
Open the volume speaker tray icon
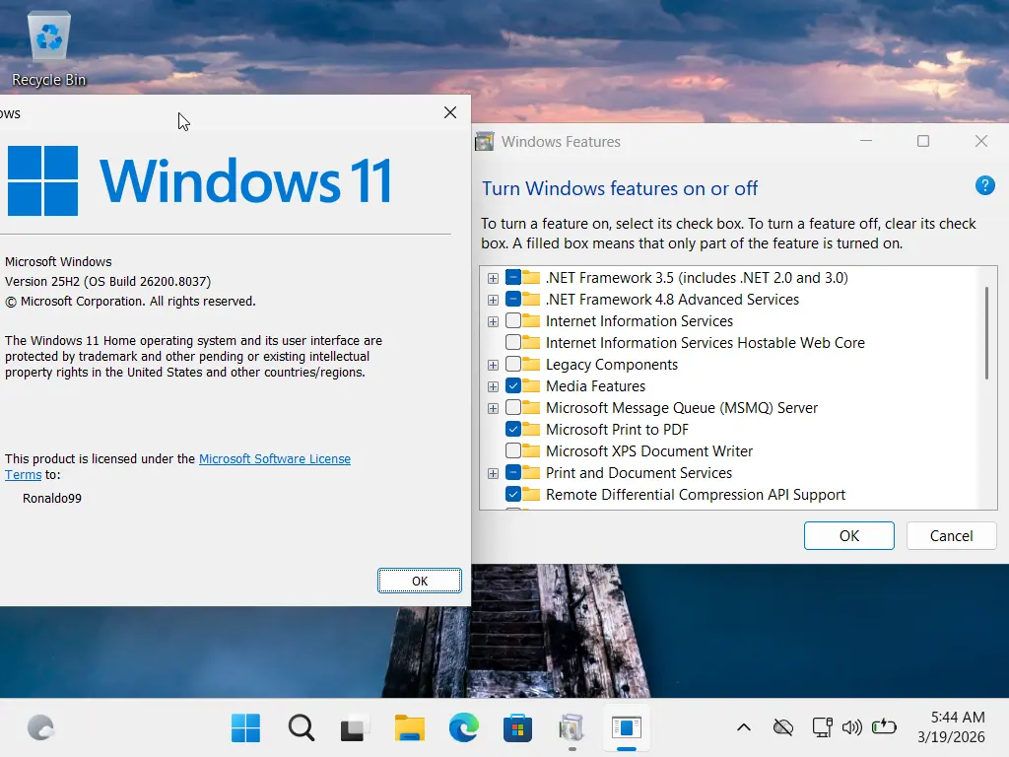pyautogui.click(x=852, y=728)
